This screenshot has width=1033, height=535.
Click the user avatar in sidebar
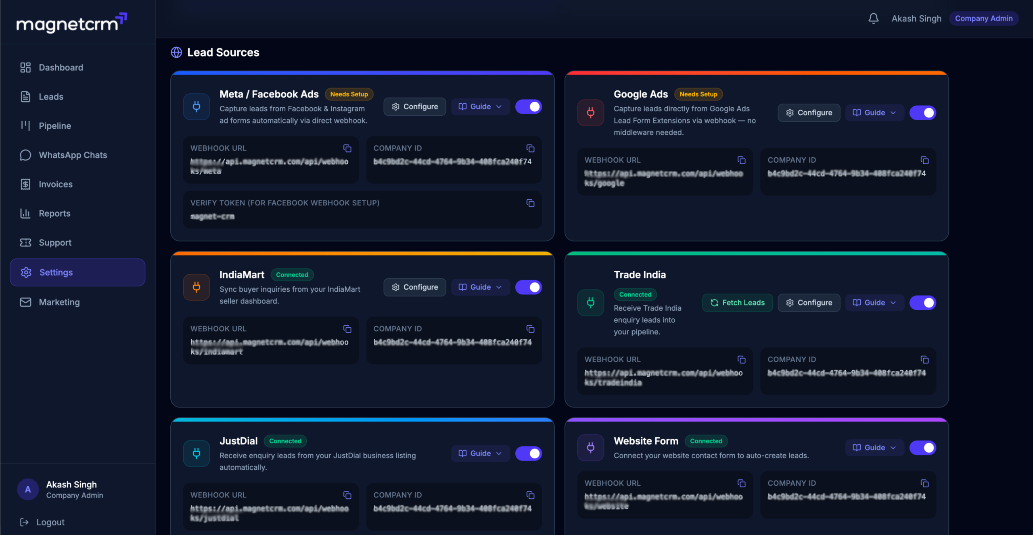pyautogui.click(x=28, y=489)
